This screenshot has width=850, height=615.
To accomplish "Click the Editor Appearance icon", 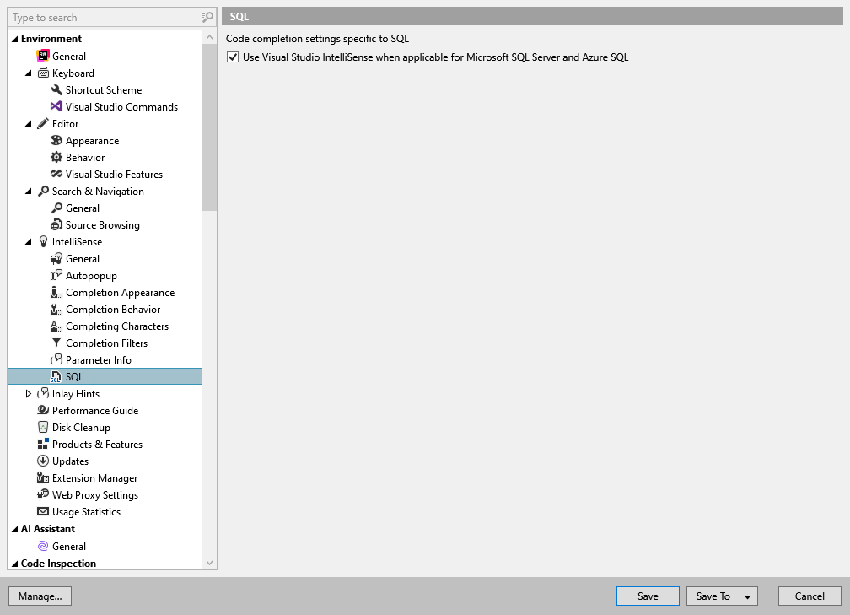I will (56, 140).
